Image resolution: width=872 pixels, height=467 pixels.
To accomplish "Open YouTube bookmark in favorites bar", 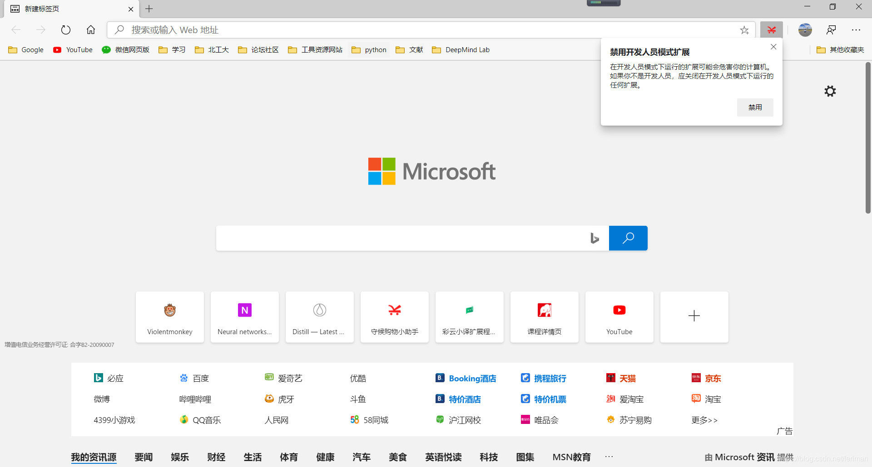I will (73, 50).
